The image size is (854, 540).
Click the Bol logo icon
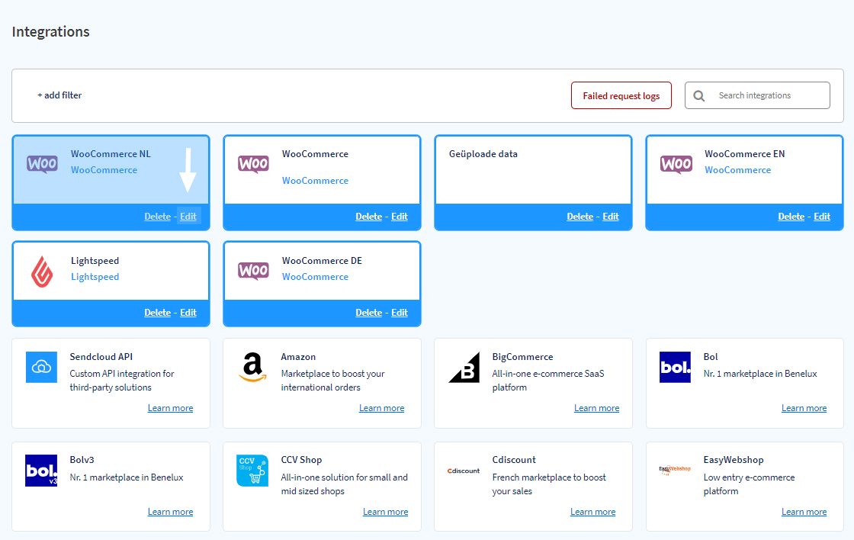[675, 368]
